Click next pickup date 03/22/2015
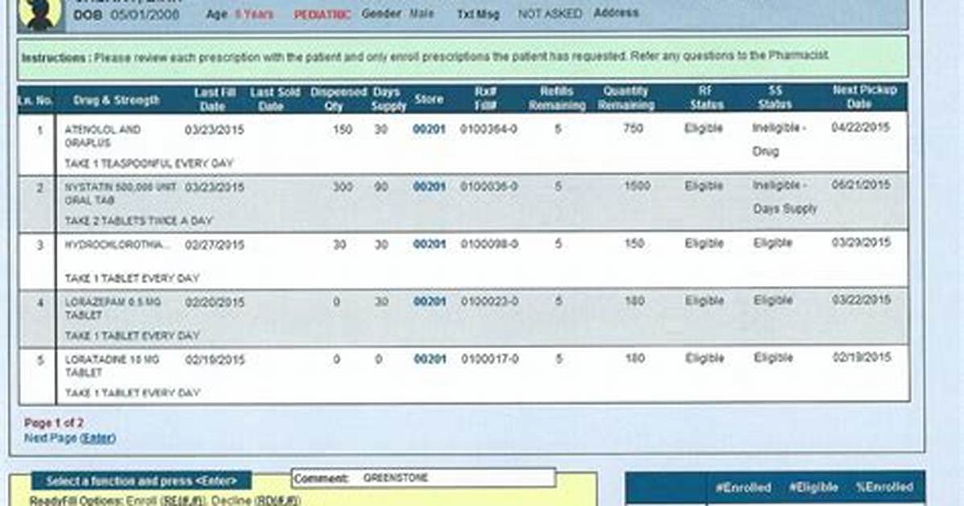Screen dimensions: 964x506 (x=861, y=300)
